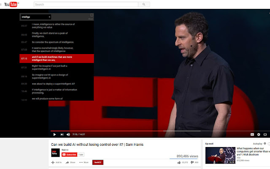Click the red SeekCC button

pos(98,162)
